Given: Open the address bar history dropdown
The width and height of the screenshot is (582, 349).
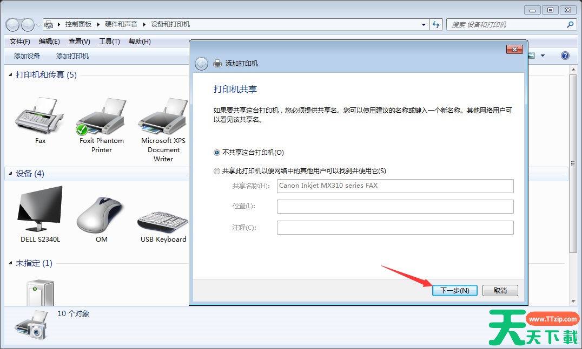Looking at the screenshot, I should 424,25.
